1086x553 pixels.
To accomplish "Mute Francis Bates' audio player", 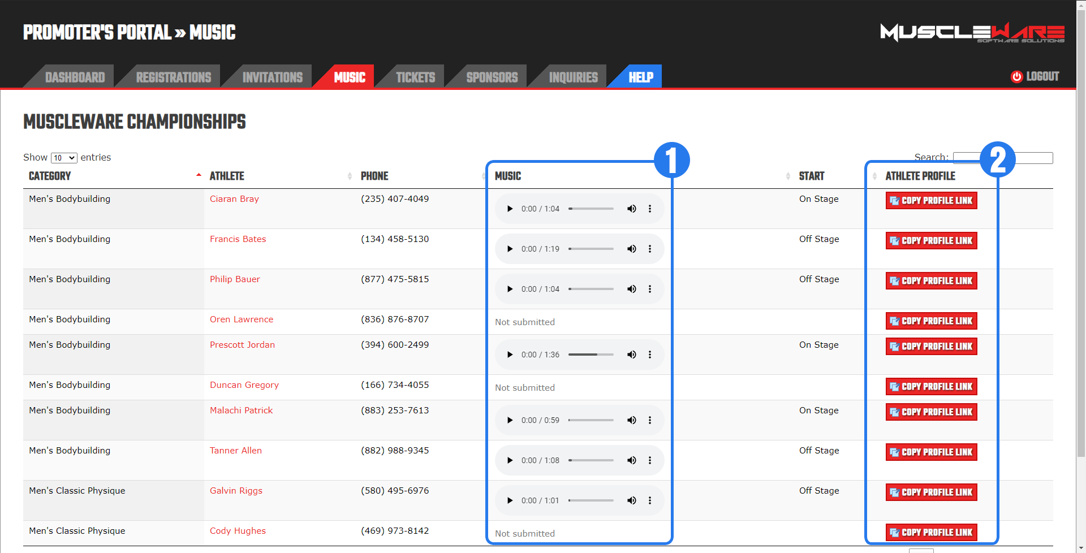I will tap(631, 249).
